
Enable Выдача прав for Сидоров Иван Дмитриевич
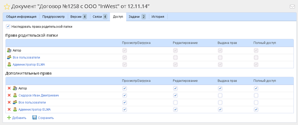tap(220, 95)
